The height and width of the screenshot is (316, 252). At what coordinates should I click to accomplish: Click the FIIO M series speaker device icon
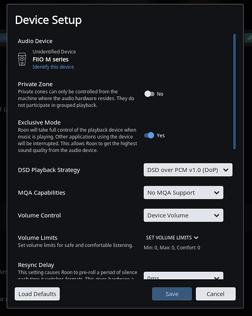[x=22, y=60]
